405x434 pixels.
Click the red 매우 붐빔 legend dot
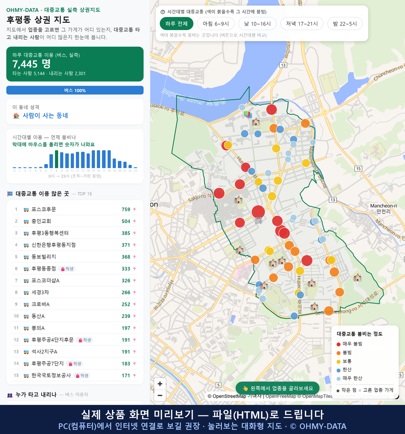pyautogui.click(x=339, y=344)
